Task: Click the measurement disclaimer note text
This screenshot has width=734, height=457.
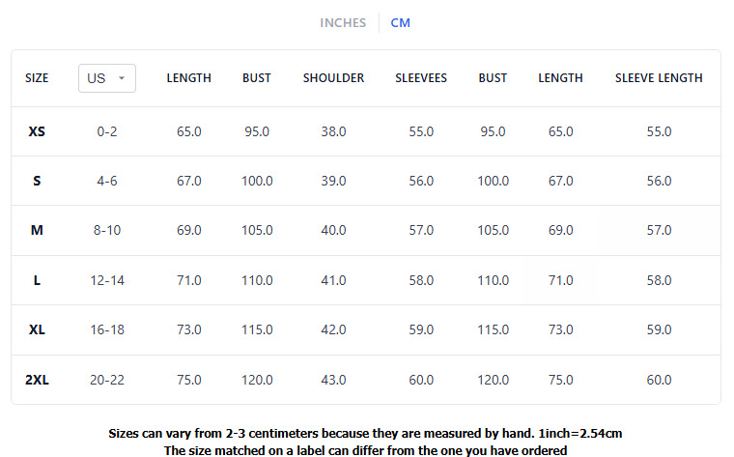Action: [365, 442]
